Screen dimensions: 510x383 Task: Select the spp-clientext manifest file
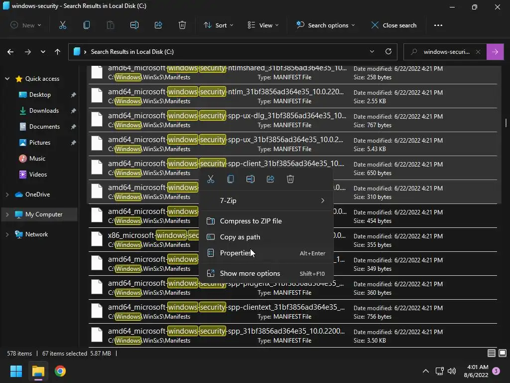293,312
